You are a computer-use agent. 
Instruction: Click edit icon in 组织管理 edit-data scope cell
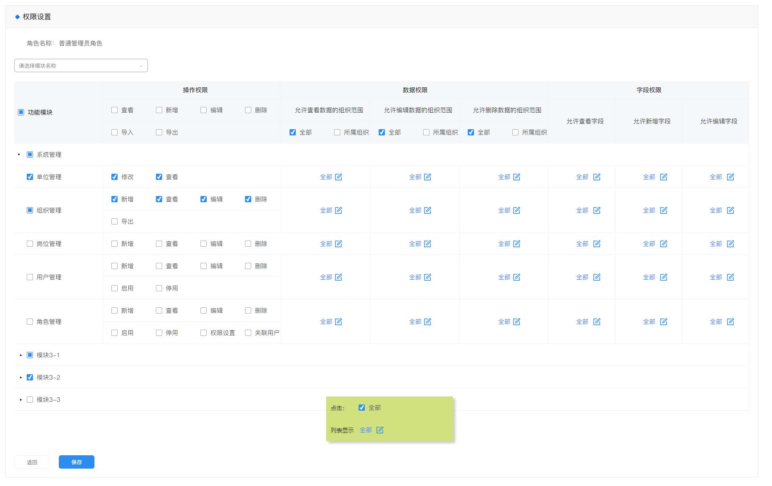tap(428, 210)
